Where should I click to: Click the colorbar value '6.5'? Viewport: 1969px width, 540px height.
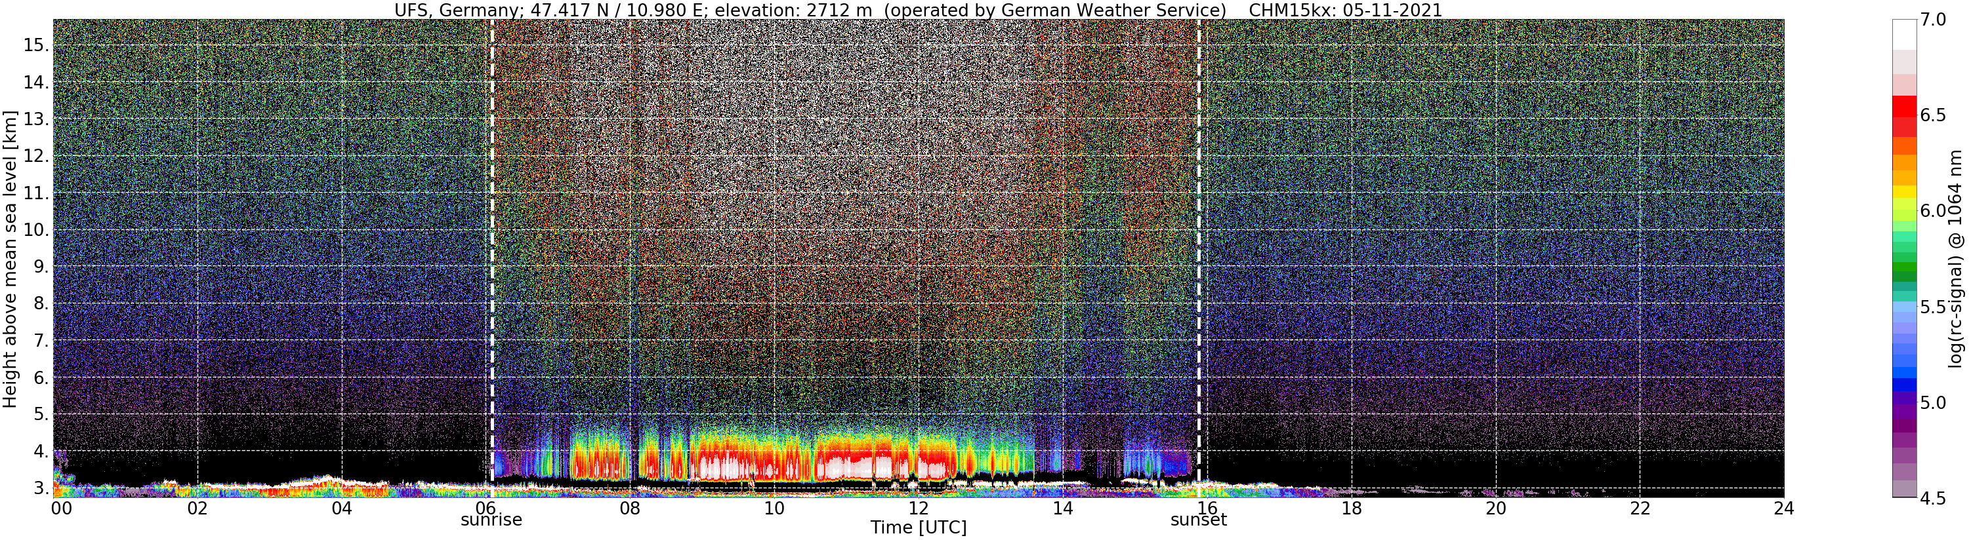1933,115
